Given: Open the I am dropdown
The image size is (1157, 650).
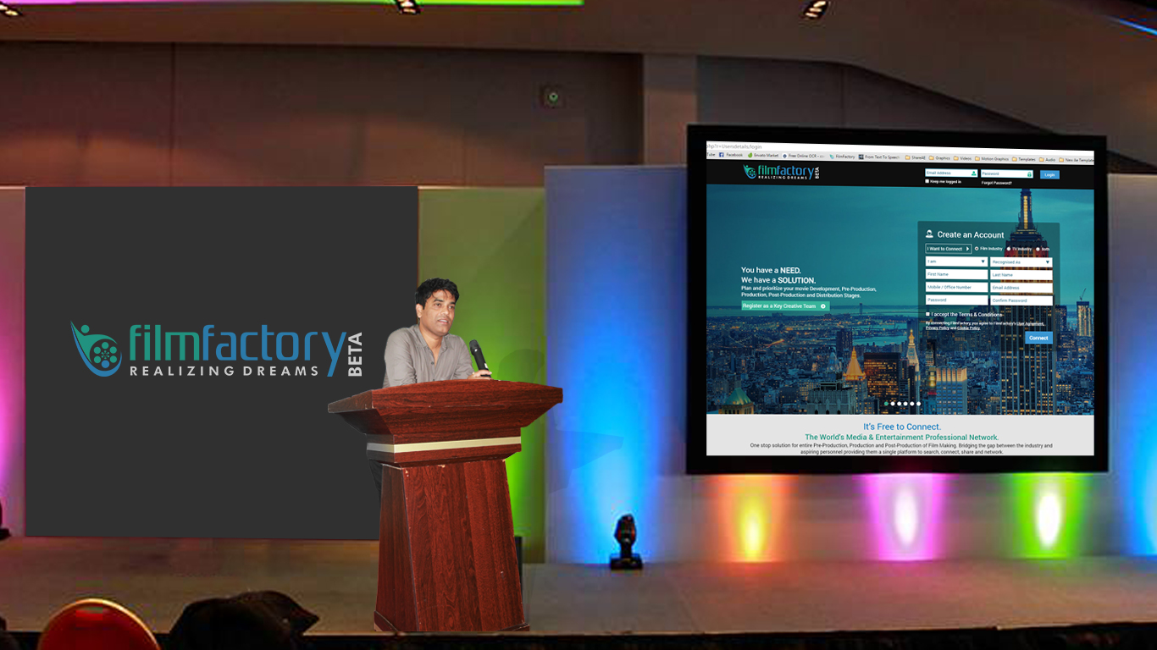Looking at the screenshot, I should tap(956, 262).
